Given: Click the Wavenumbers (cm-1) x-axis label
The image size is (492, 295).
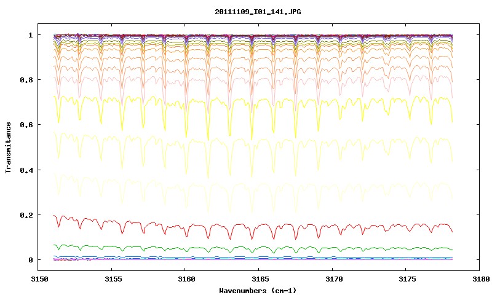Looking at the screenshot, I should (258, 291).
